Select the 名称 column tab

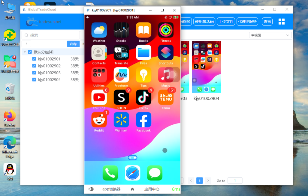click(73, 44)
